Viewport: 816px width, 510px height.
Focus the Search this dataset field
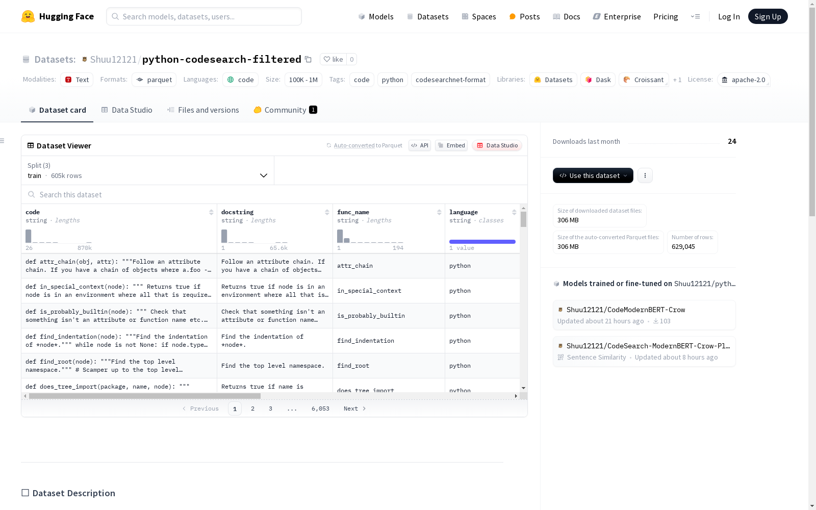coord(274,194)
